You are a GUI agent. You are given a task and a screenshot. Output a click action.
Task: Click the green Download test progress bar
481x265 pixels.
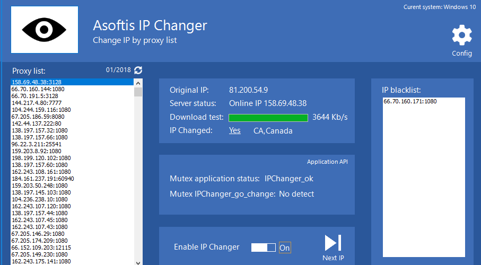pos(268,118)
